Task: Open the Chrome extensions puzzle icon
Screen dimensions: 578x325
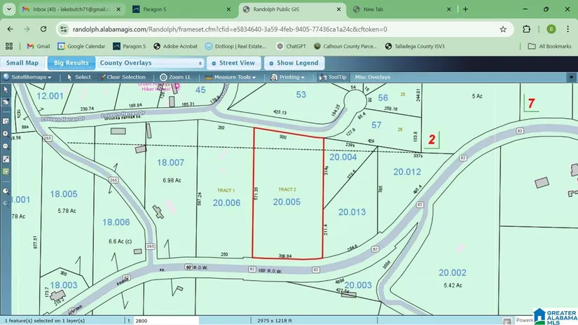Action: pos(527,29)
